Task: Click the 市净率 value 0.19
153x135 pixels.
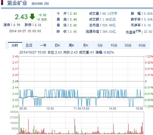Action: [147, 25]
